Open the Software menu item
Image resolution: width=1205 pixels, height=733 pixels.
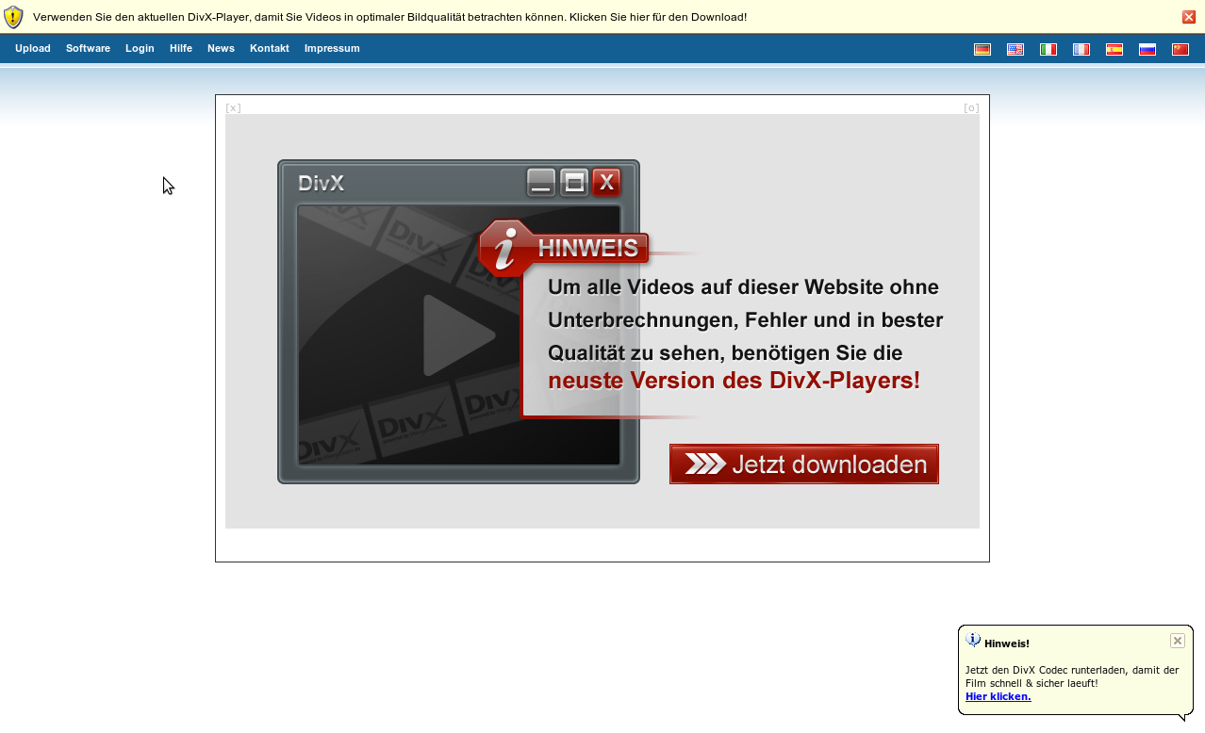coord(88,48)
